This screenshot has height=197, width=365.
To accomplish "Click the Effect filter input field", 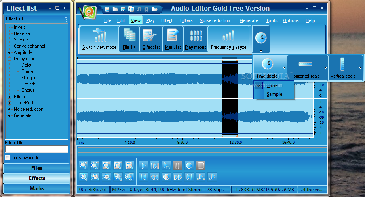I will 37,149.
